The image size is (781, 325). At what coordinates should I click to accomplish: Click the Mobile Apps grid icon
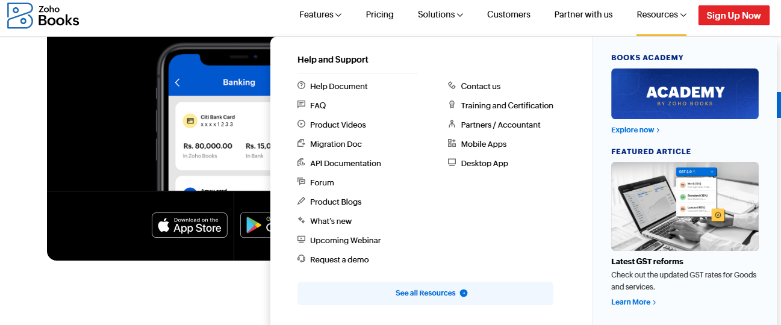452,144
